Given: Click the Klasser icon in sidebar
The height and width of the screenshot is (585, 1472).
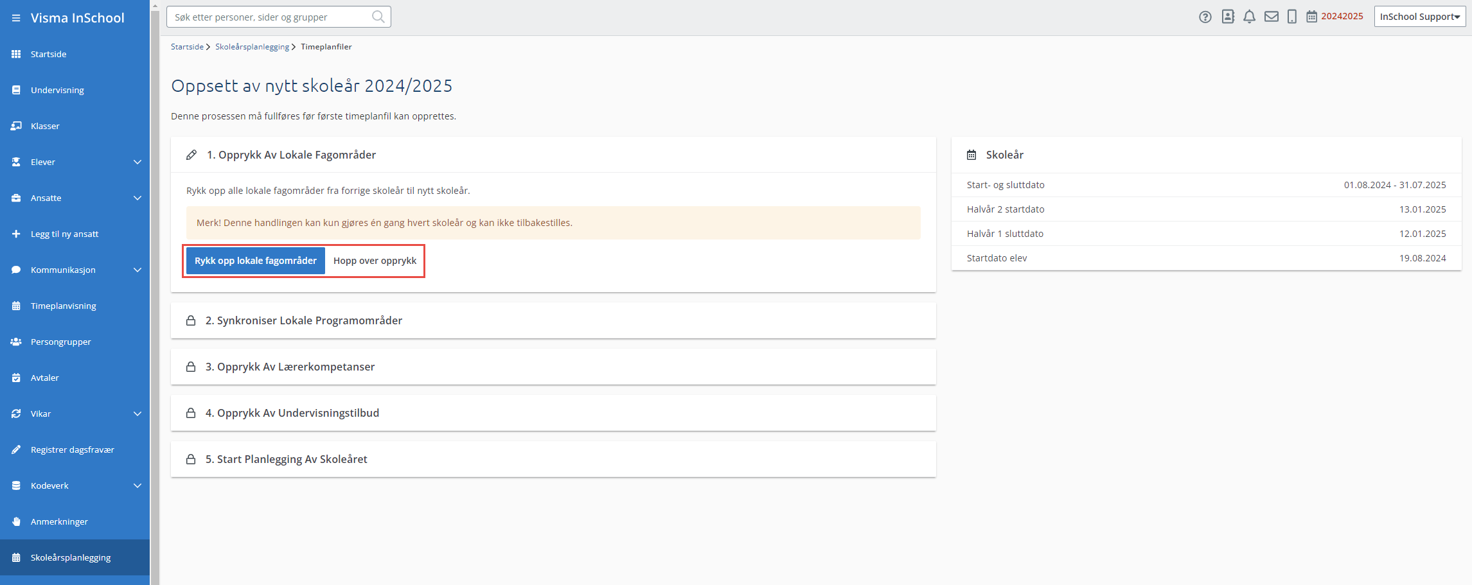Looking at the screenshot, I should (x=16, y=126).
